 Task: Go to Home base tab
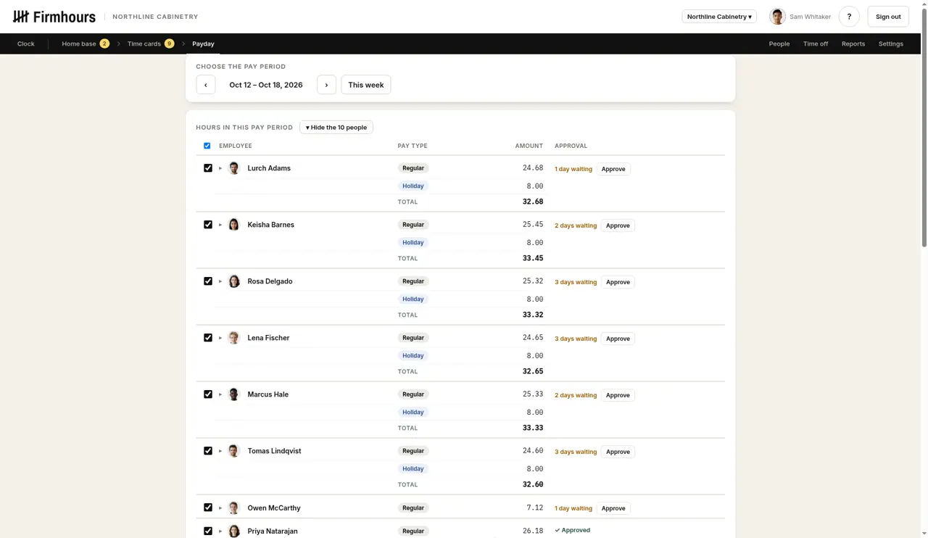pos(85,44)
